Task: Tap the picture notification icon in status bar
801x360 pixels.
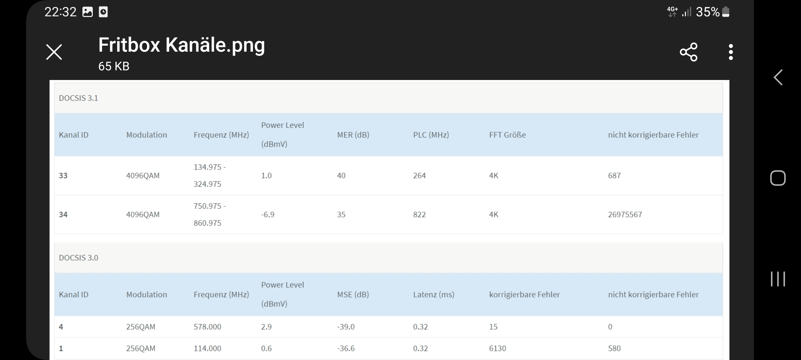Action: point(87,12)
